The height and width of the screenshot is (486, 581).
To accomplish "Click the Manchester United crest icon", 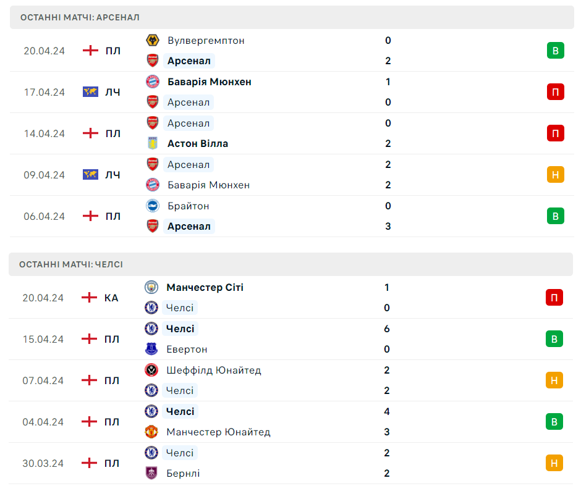I will (x=151, y=432).
